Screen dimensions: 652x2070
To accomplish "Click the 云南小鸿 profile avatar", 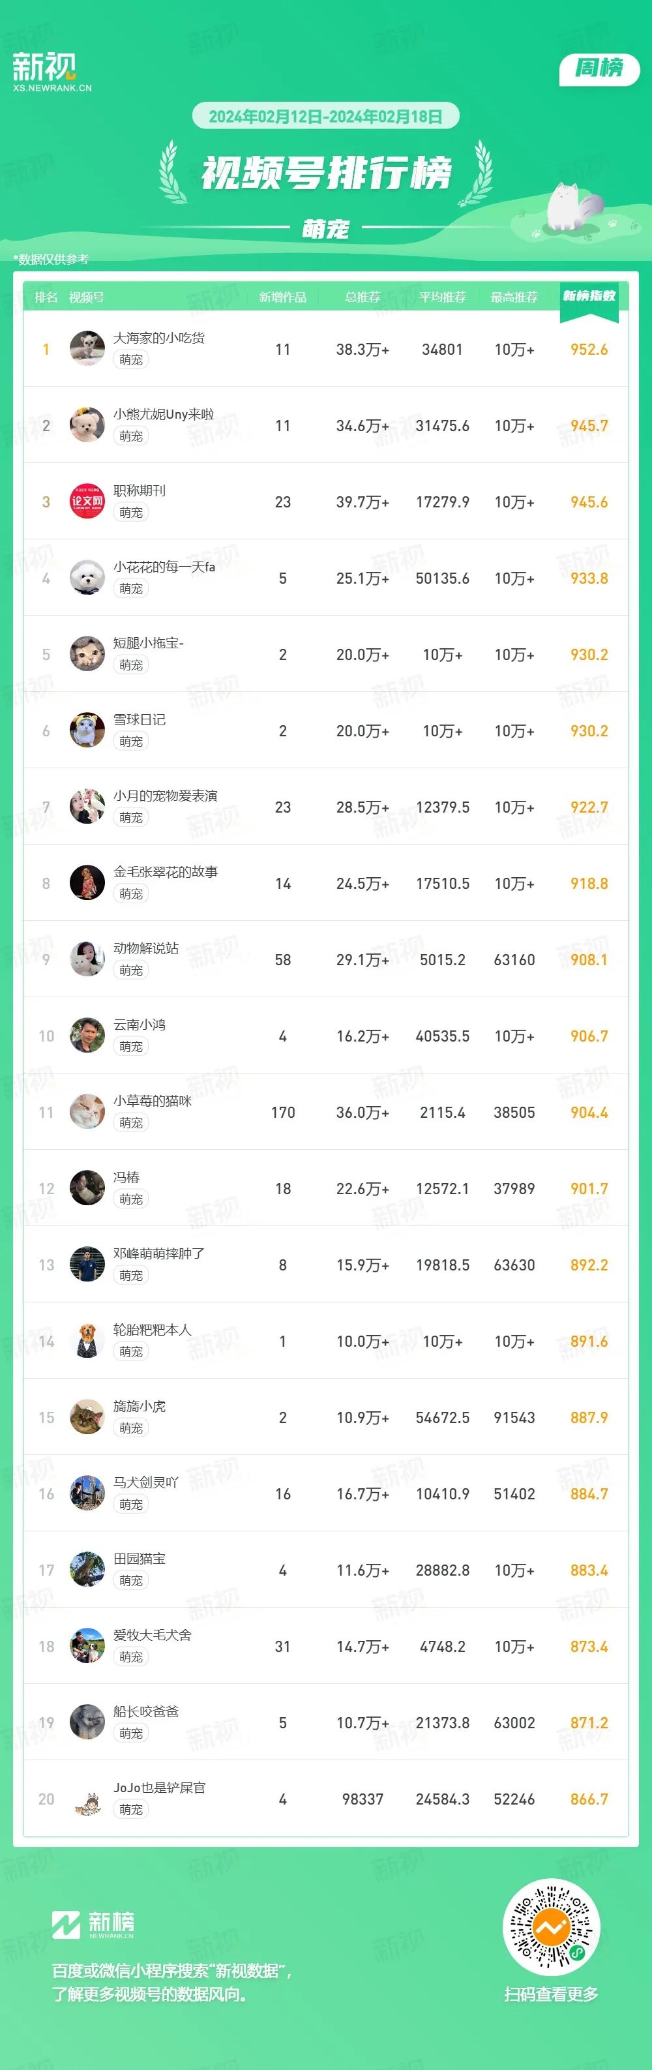I will [x=87, y=1036].
